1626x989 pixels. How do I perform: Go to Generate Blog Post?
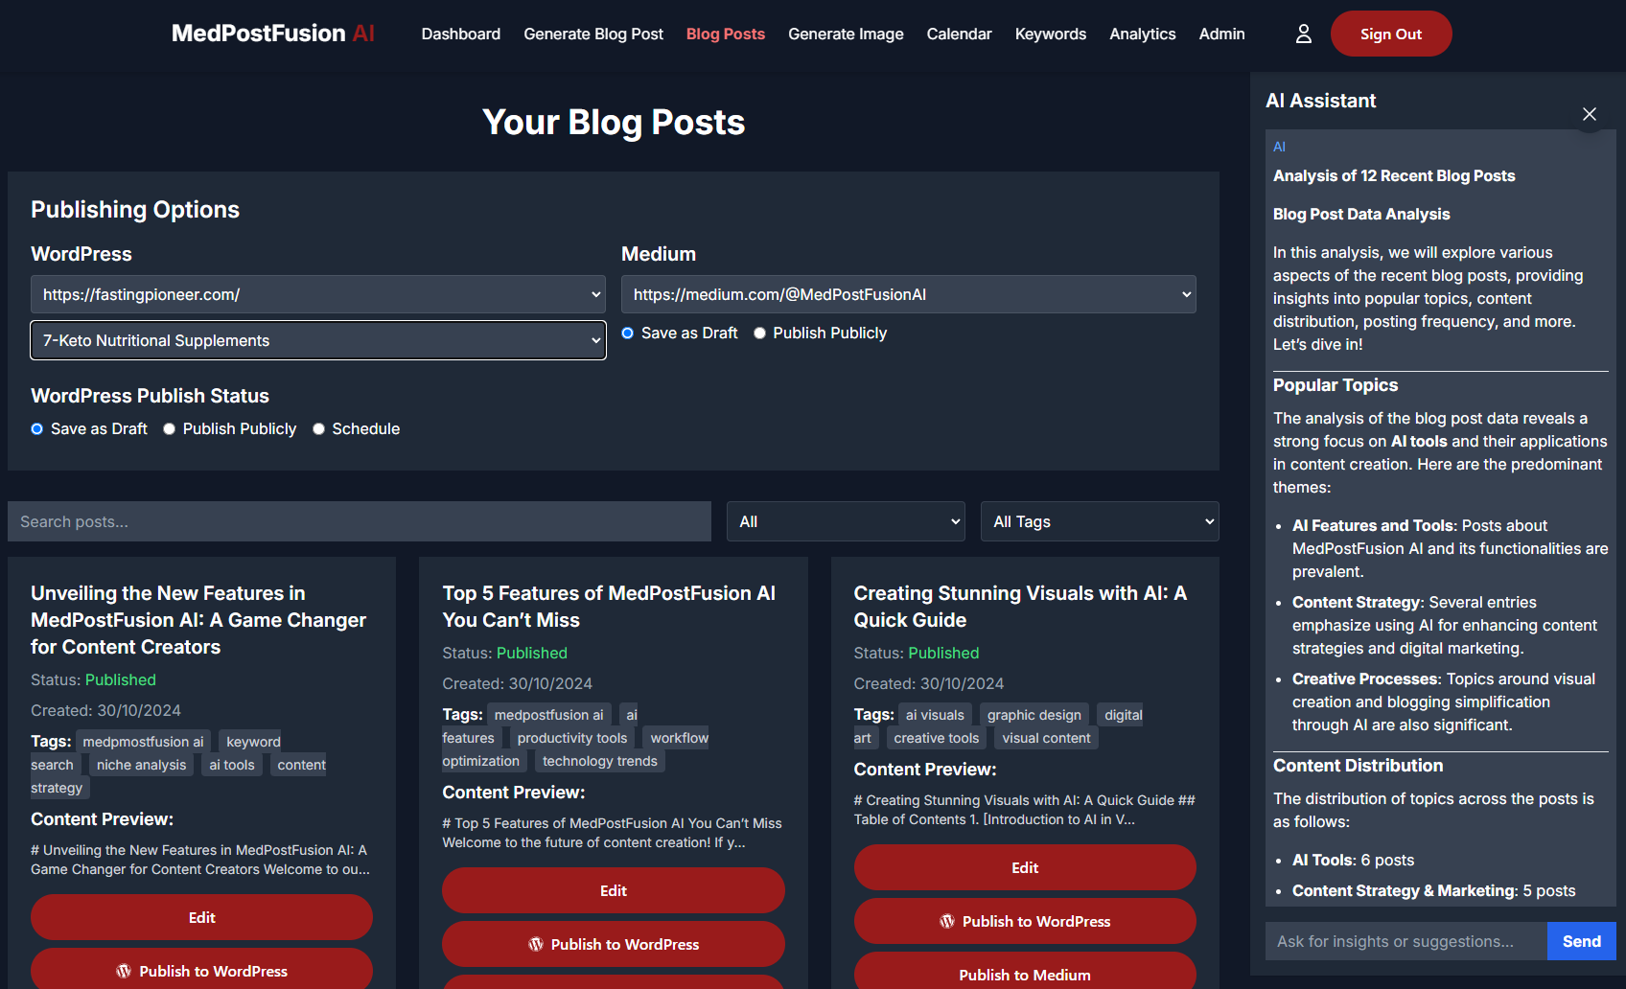point(593,34)
